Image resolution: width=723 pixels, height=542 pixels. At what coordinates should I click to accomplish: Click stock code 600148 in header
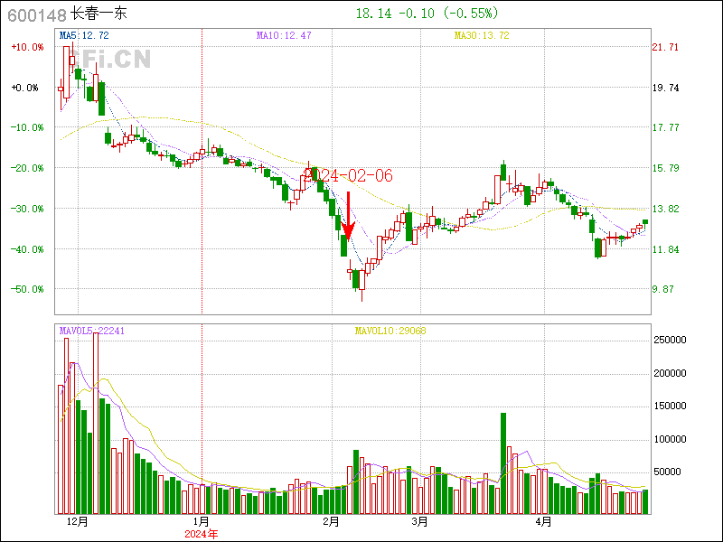click(36, 14)
